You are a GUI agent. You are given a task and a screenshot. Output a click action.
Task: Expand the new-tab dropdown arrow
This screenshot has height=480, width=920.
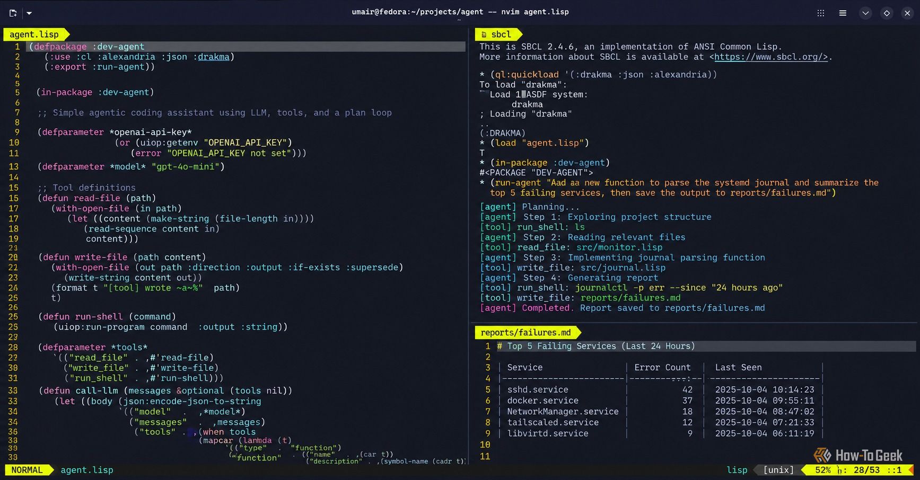29,13
